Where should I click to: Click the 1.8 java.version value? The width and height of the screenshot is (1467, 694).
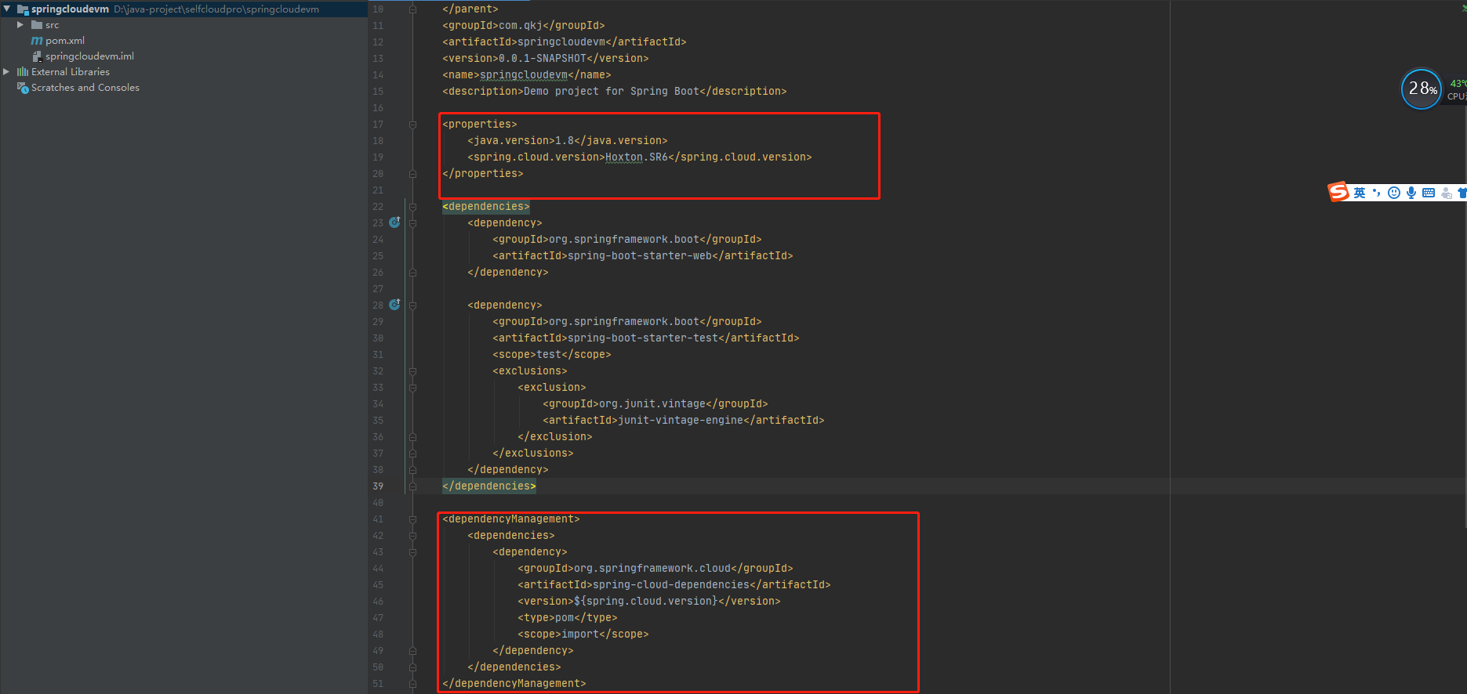[565, 141]
